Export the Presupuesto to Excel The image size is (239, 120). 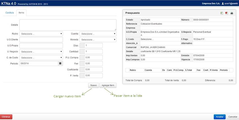tap(222, 13)
